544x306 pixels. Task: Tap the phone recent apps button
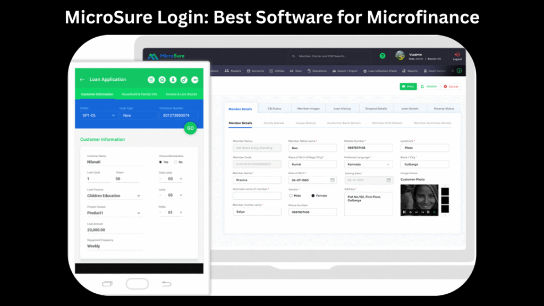(x=107, y=284)
